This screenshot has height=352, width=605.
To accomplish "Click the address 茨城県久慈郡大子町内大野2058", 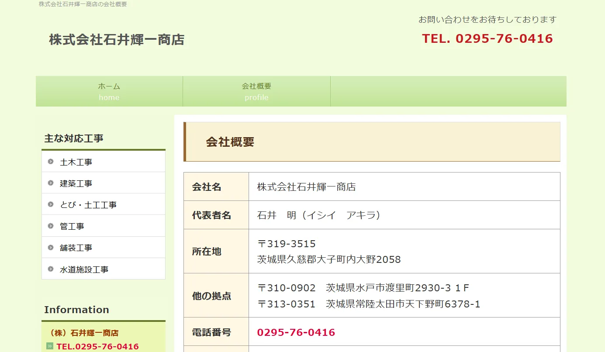I will click(x=329, y=259).
